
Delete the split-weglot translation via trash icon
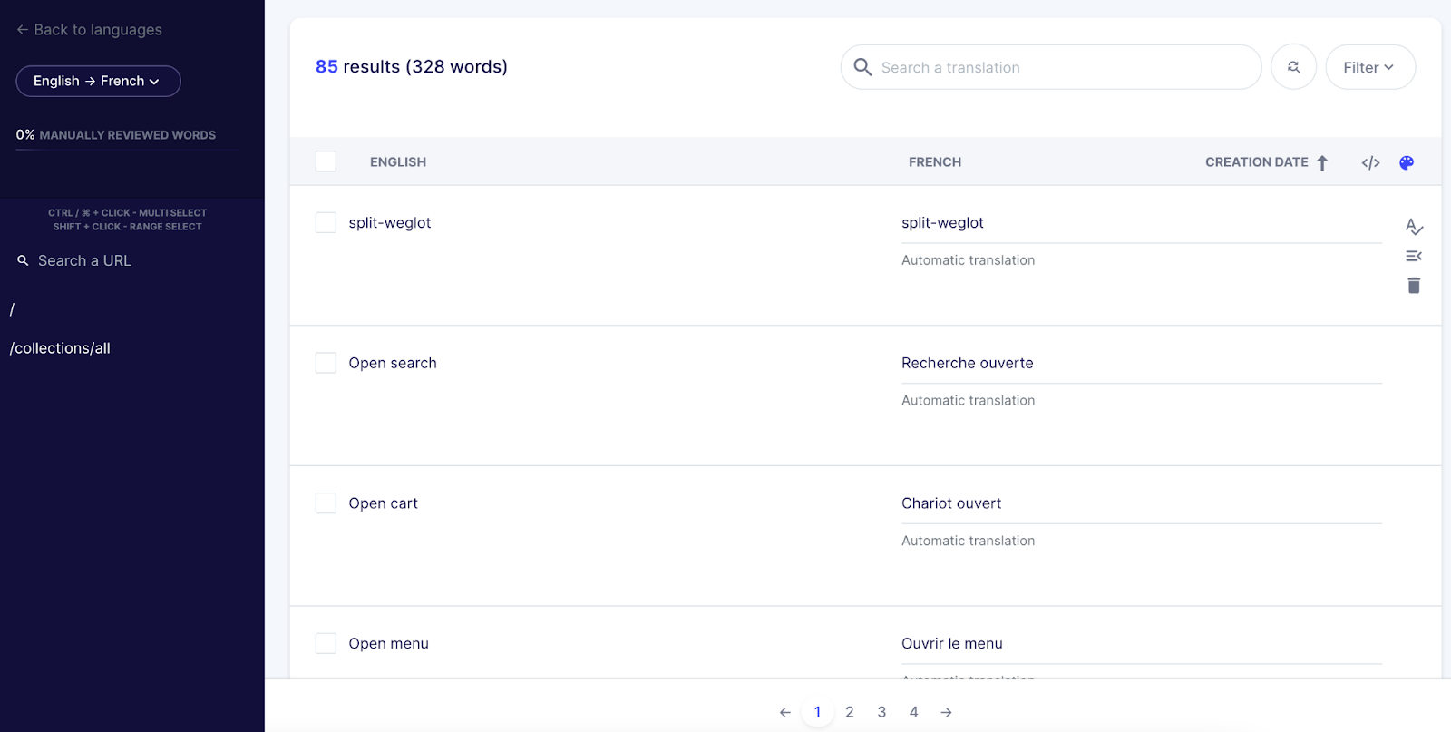pyautogui.click(x=1414, y=286)
